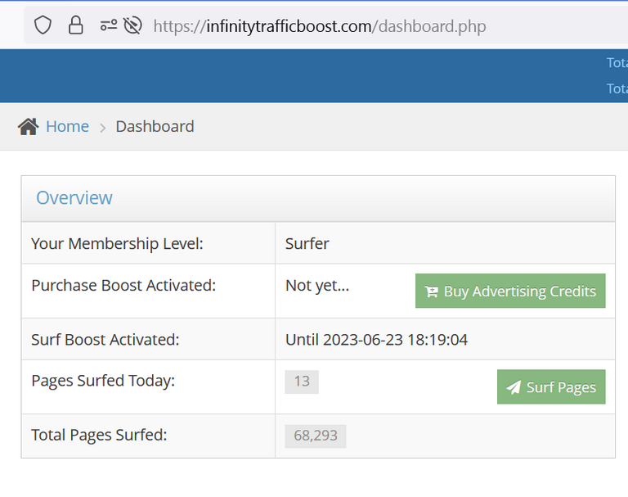Go to Home breadcrumb link
628x497 pixels.
tap(67, 127)
